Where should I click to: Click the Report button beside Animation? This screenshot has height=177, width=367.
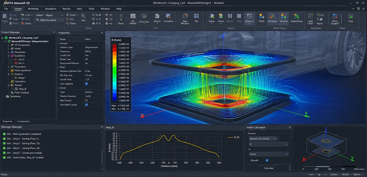click(157, 18)
